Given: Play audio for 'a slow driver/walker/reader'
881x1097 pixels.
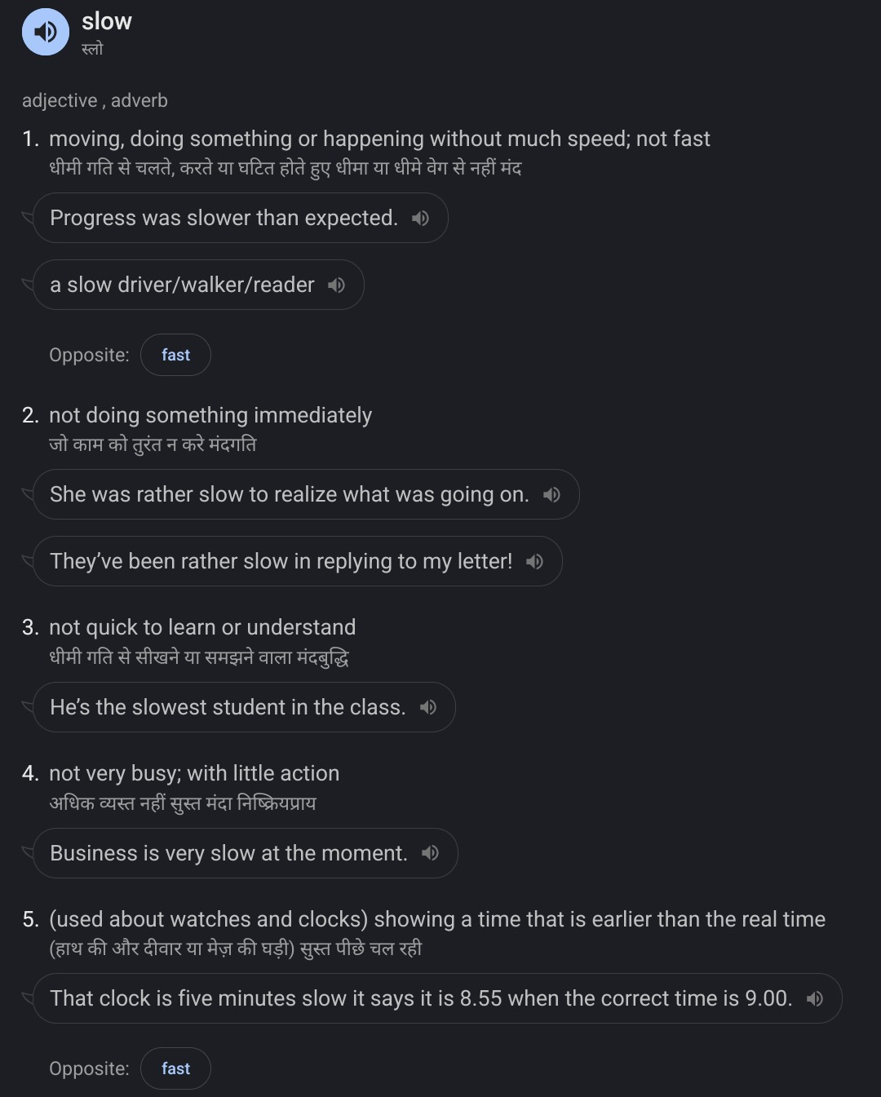Looking at the screenshot, I should tap(336, 285).
